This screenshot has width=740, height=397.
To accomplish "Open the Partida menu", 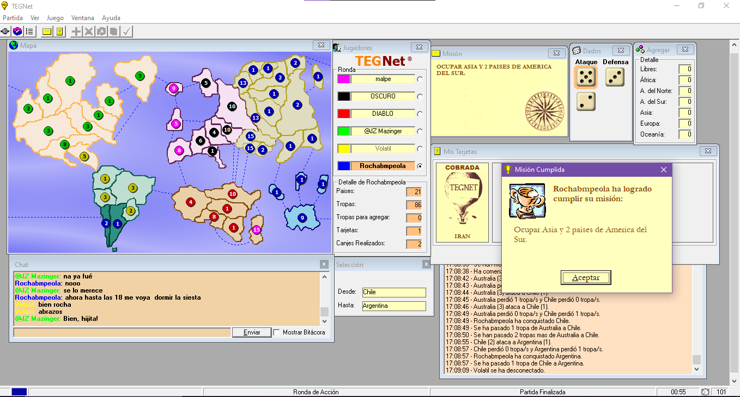I will click(x=13, y=18).
